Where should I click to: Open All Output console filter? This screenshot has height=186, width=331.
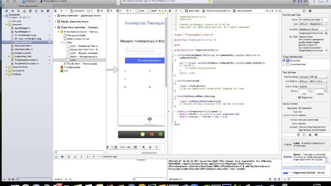pos(176,179)
